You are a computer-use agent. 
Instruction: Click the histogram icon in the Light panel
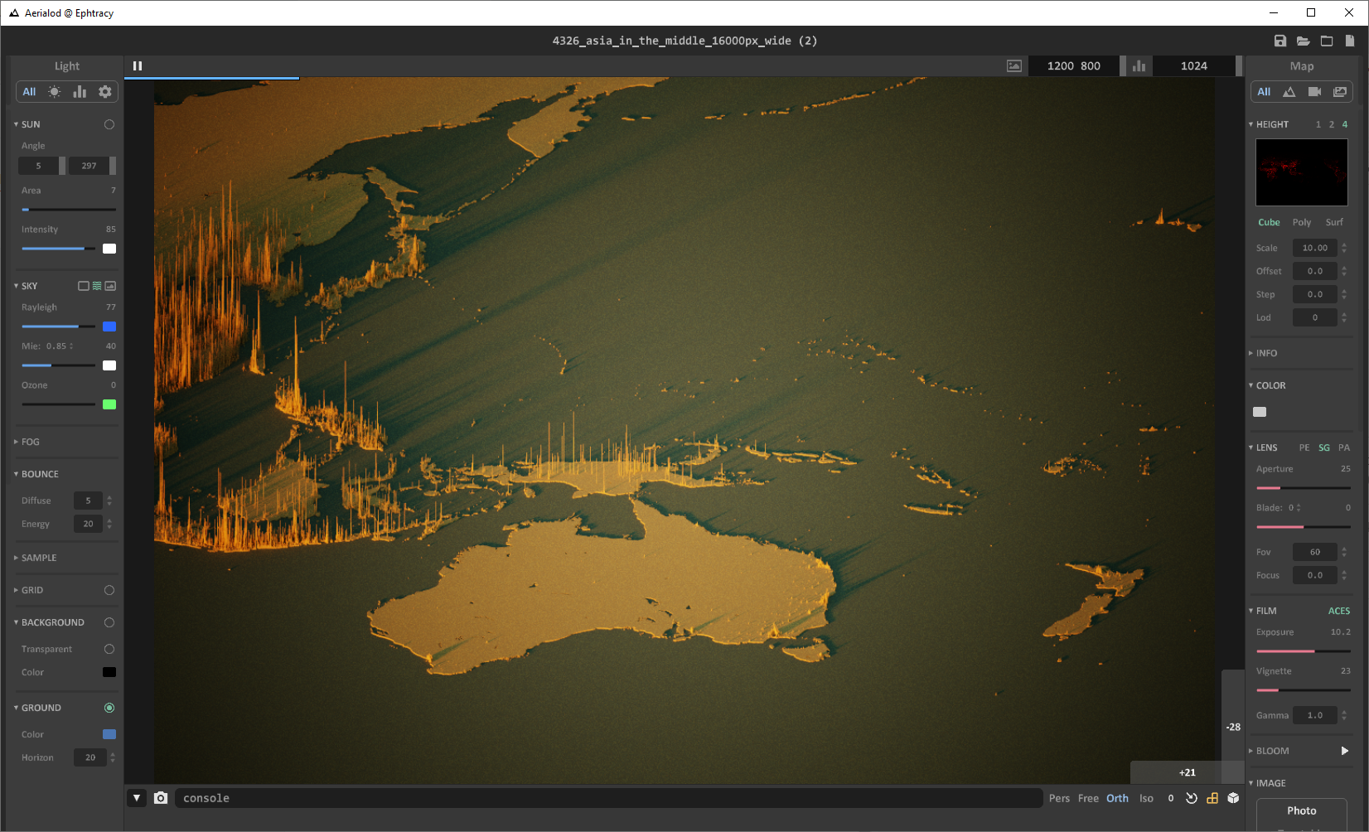(79, 91)
